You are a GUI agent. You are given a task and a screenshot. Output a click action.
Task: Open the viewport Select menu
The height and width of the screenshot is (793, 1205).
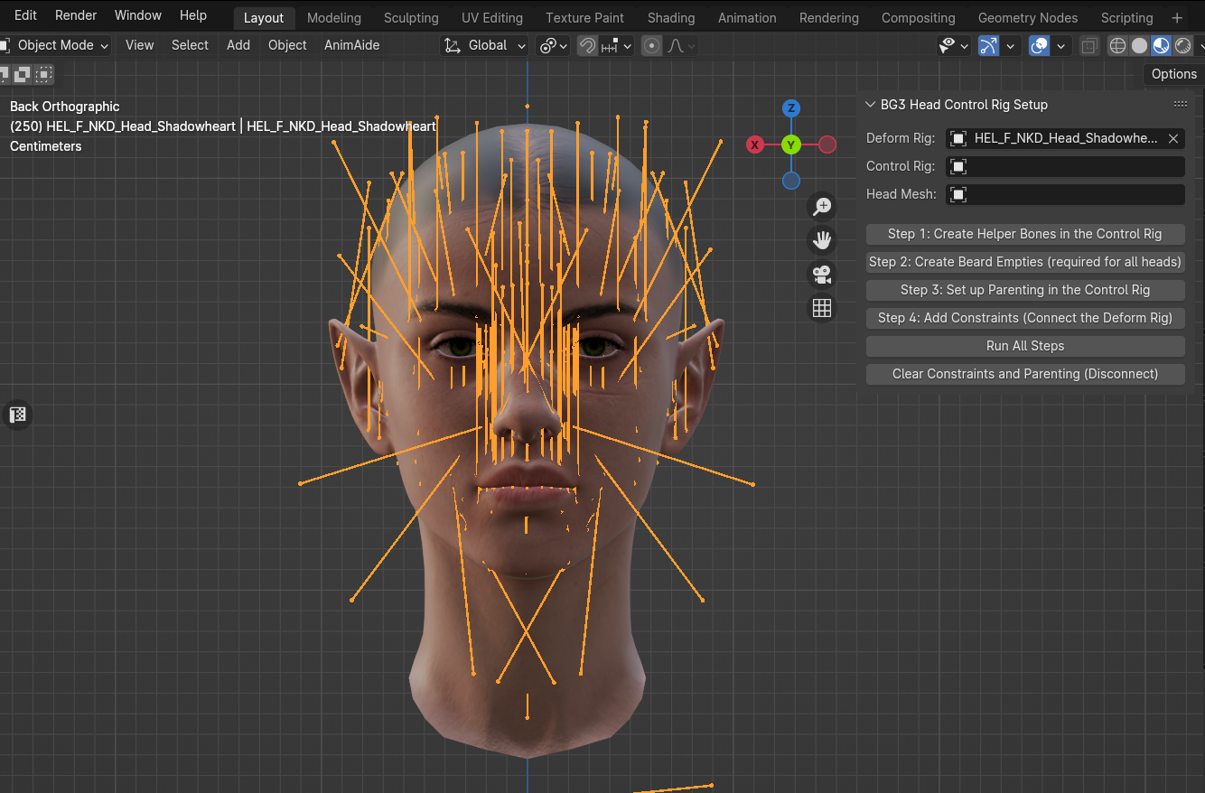point(190,45)
